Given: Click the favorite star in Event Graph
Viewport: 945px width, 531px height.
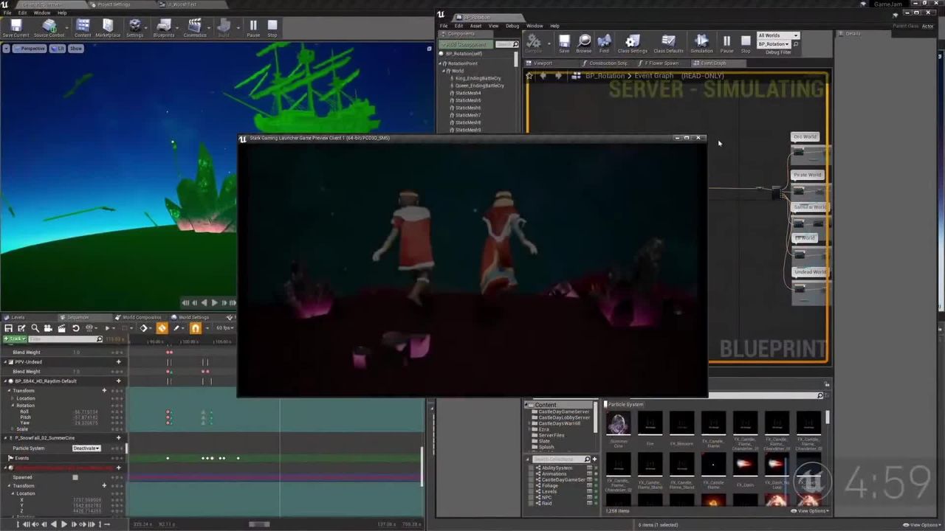Looking at the screenshot, I should tap(529, 75).
